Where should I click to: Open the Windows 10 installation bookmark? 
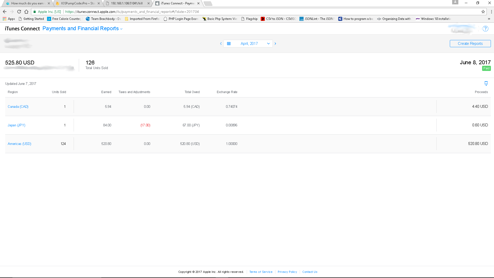pos(433,19)
